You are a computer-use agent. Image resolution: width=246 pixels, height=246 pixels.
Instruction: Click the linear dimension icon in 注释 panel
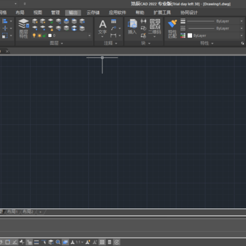[x=113, y=36]
